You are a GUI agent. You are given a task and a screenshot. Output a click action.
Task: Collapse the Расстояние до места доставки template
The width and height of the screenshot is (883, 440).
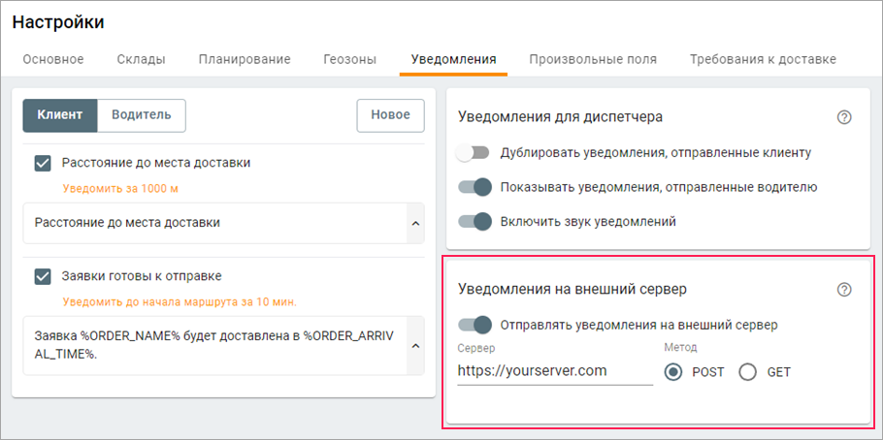[416, 223]
